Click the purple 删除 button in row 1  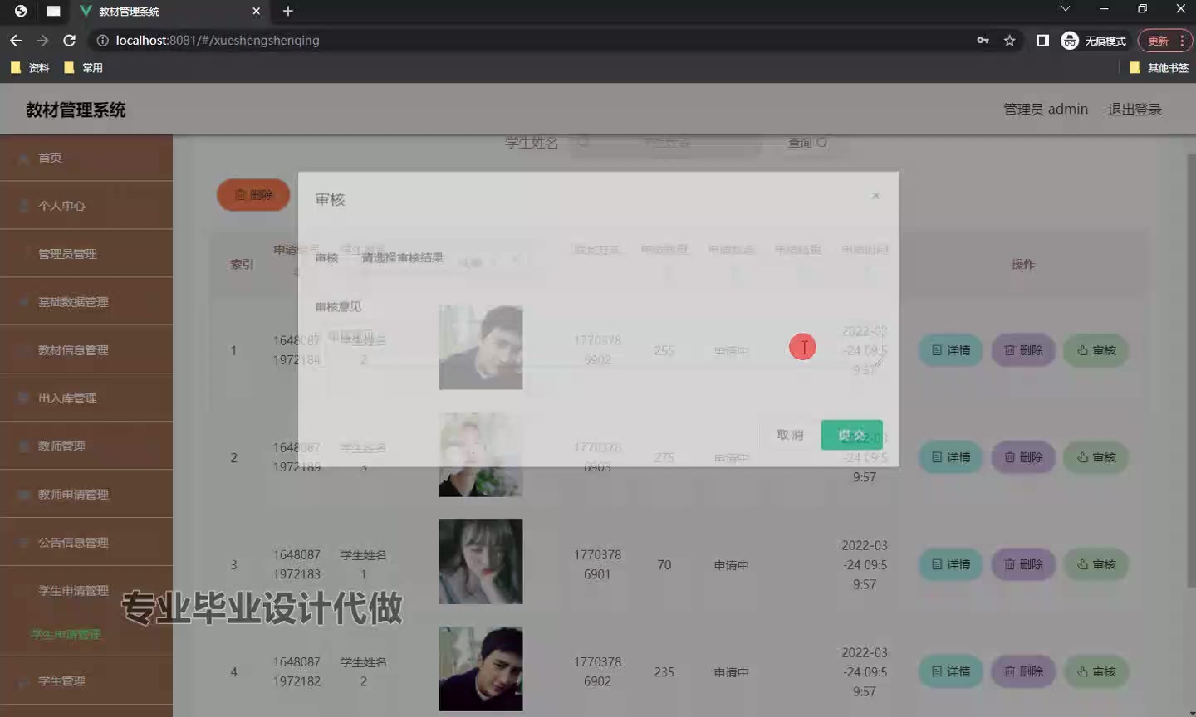pos(1023,350)
